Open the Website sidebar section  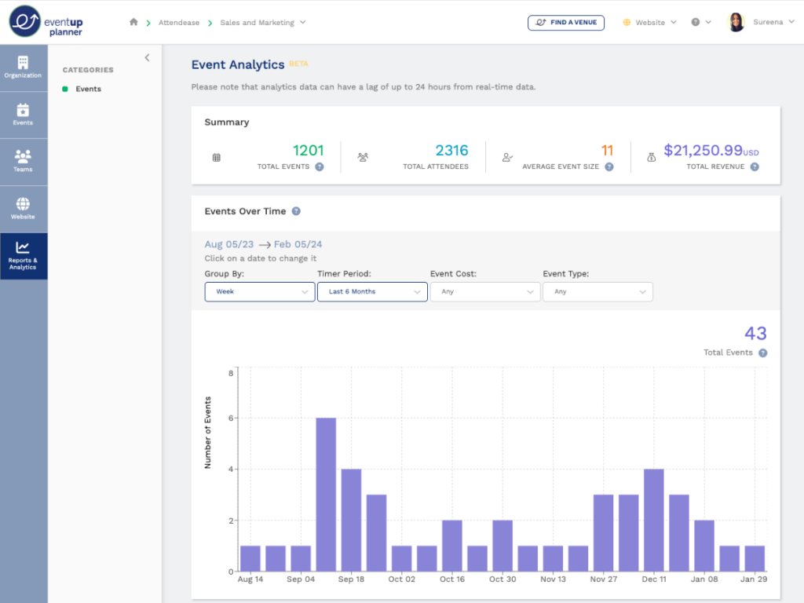pyautogui.click(x=23, y=209)
